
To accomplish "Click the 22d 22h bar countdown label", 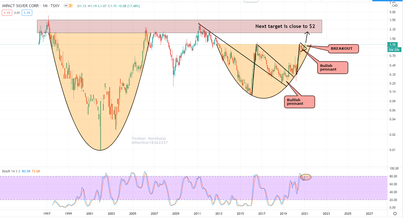I will [394, 50].
